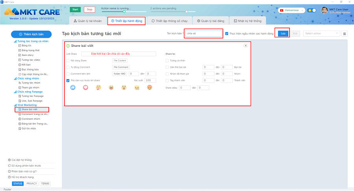Click the action progress slider handle
Image resolution: width=354 pixels, height=192 pixels.
click(x=124, y=11)
